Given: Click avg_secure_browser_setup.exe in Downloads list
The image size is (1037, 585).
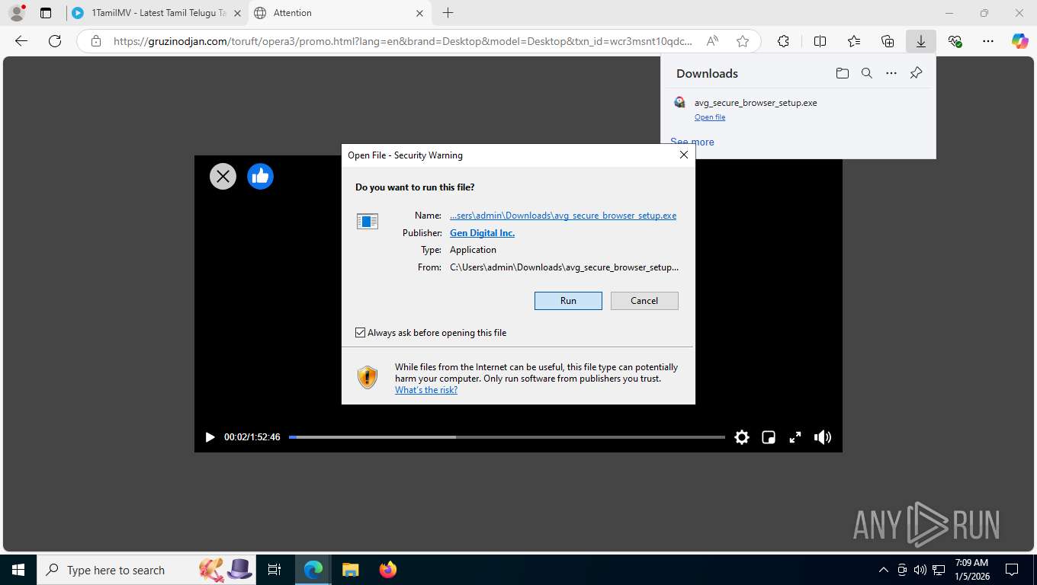Looking at the screenshot, I should point(756,103).
